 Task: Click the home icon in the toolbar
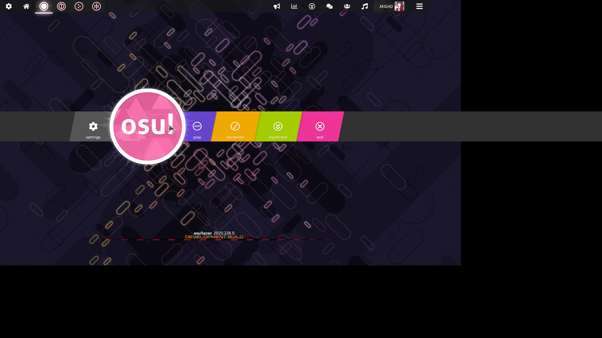point(26,6)
